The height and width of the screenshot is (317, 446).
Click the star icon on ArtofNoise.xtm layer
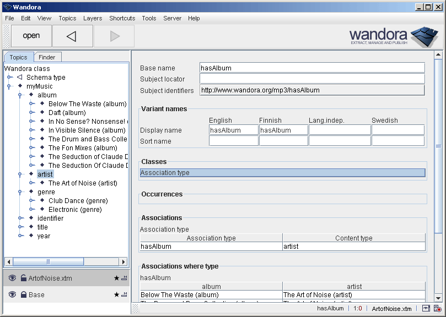tap(117, 278)
